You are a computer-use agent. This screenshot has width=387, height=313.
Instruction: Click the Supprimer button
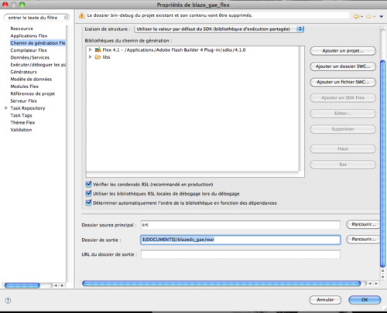(x=343, y=129)
